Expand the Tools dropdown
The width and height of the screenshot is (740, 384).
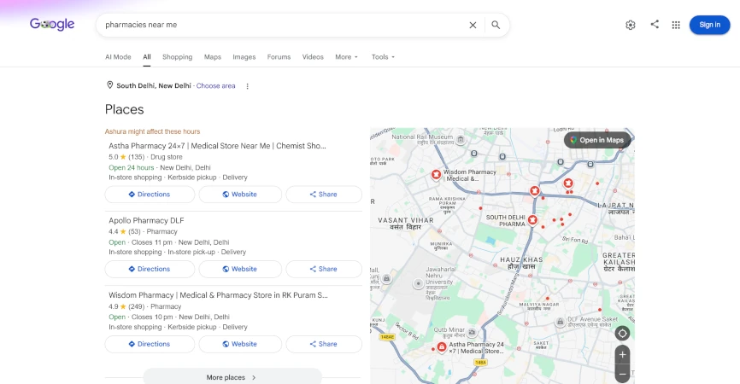383,57
